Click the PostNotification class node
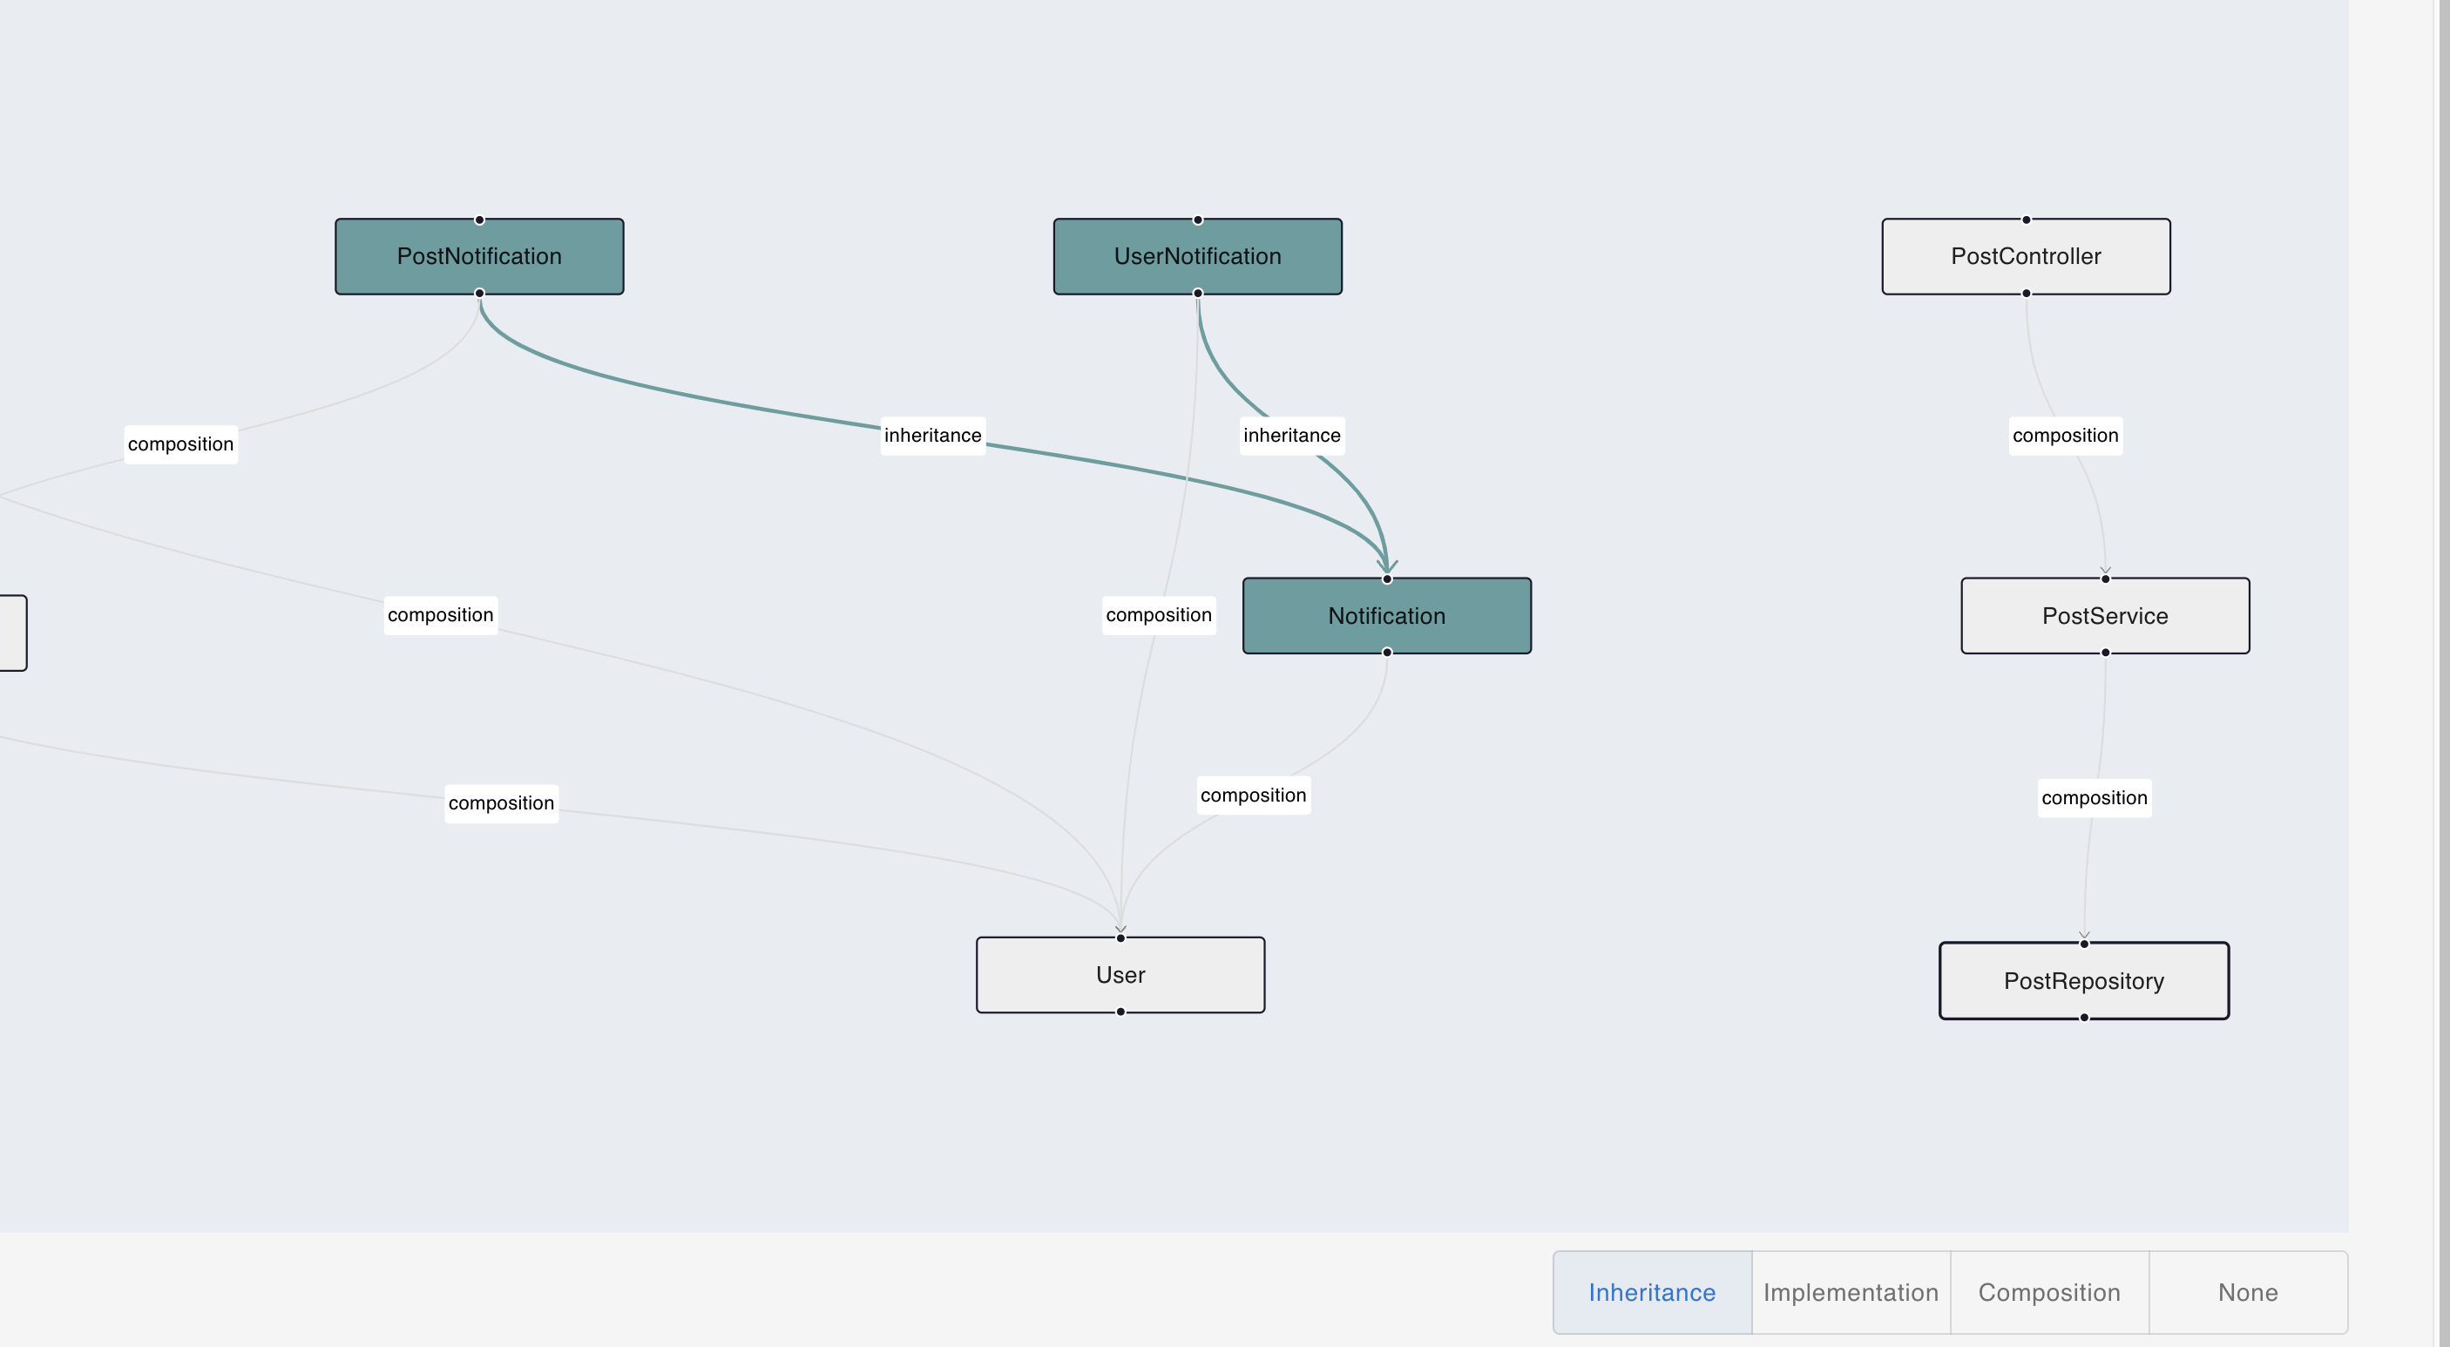2450x1347 pixels. pos(479,257)
